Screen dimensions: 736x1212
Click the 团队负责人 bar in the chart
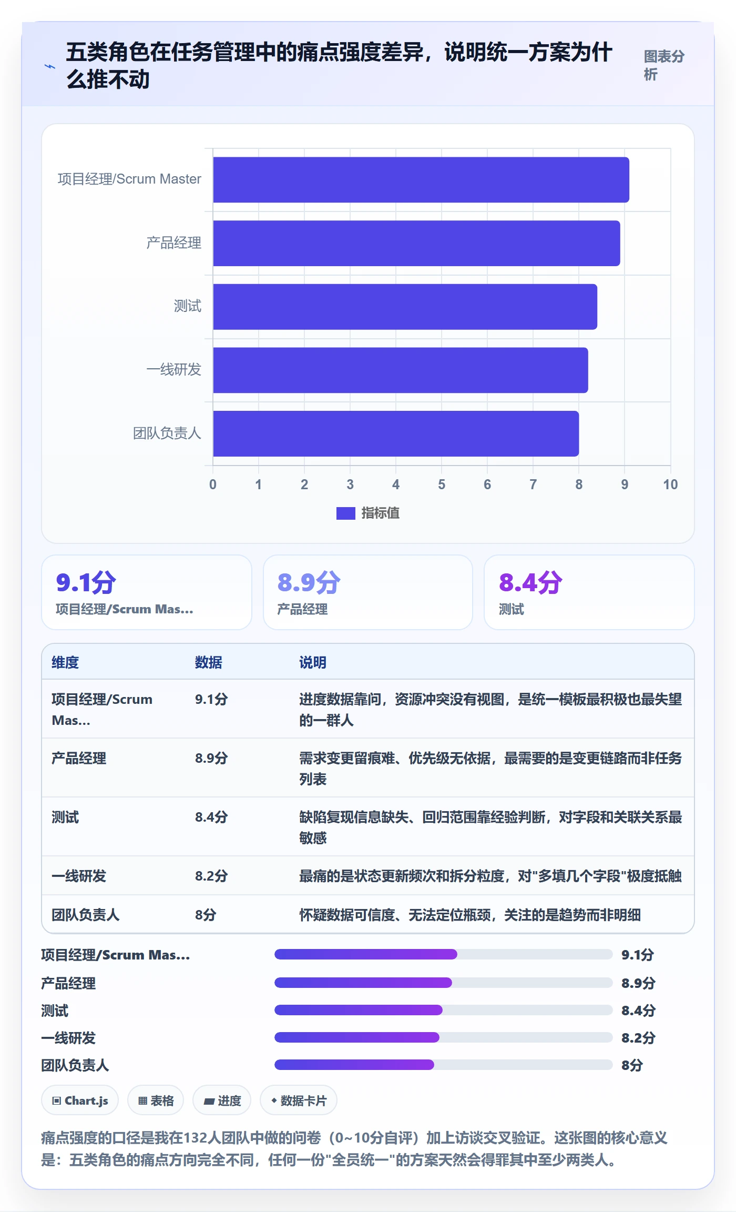coord(396,433)
